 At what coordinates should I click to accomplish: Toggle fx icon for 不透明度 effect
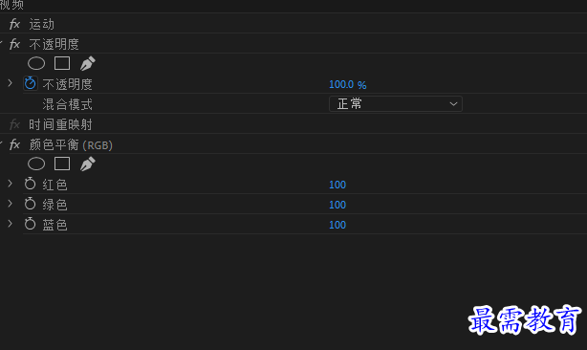click(x=14, y=44)
